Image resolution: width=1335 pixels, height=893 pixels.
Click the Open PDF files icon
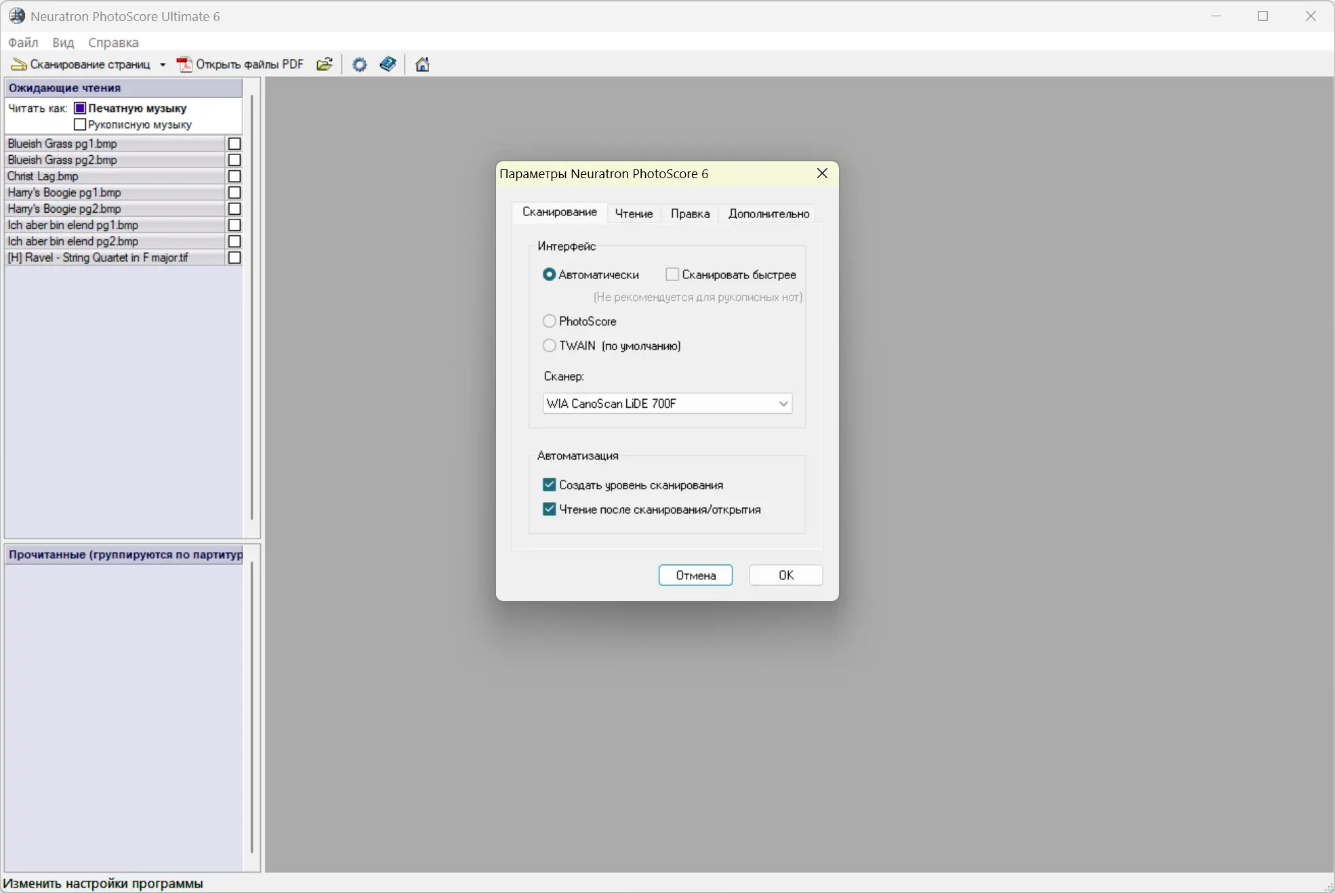184,64
